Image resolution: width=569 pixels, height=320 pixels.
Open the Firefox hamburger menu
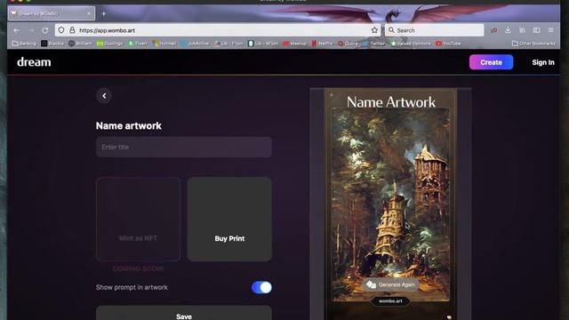pos(551,30)
